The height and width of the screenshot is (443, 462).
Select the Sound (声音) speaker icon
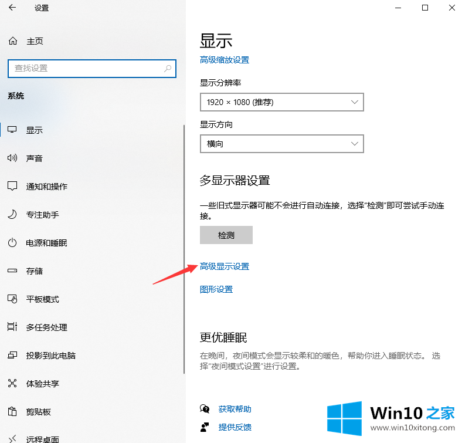(12, 158)
